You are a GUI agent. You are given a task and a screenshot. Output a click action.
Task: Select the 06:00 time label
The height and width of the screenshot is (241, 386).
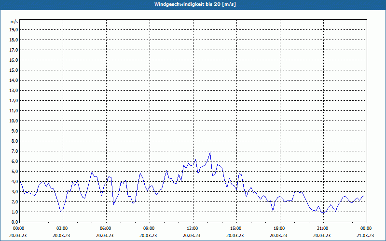[105, 228]
